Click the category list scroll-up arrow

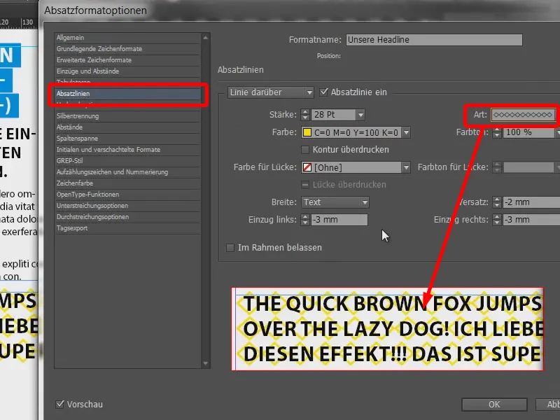(205, 38)
